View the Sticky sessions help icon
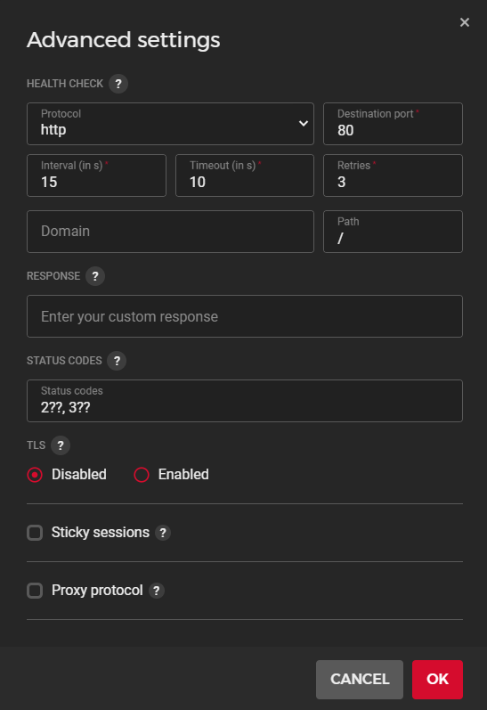 163,533
